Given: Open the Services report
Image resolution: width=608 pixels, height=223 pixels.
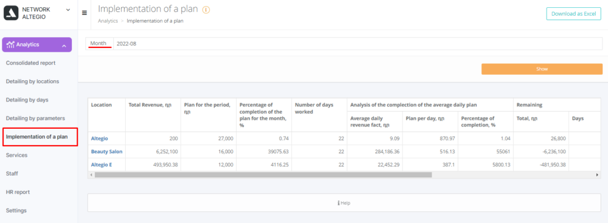Looking at the screenshot, I should (x=16, y=155).
